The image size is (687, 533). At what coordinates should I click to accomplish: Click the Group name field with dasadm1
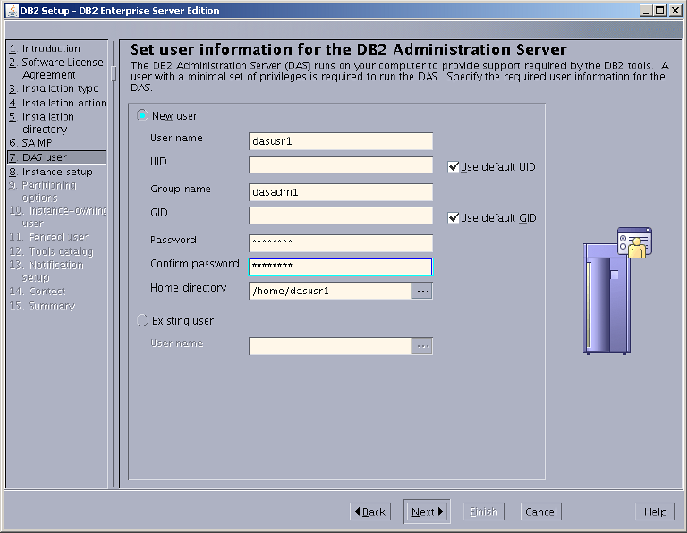[341, 192]
